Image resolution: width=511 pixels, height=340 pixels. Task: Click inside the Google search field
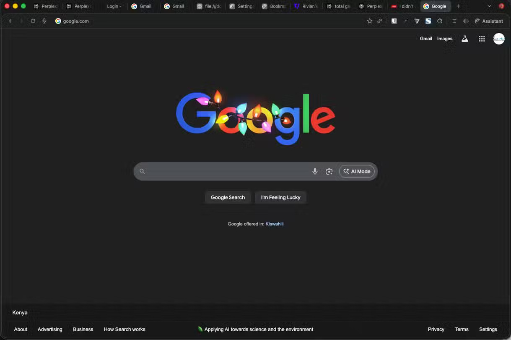[x=226, y=171]
